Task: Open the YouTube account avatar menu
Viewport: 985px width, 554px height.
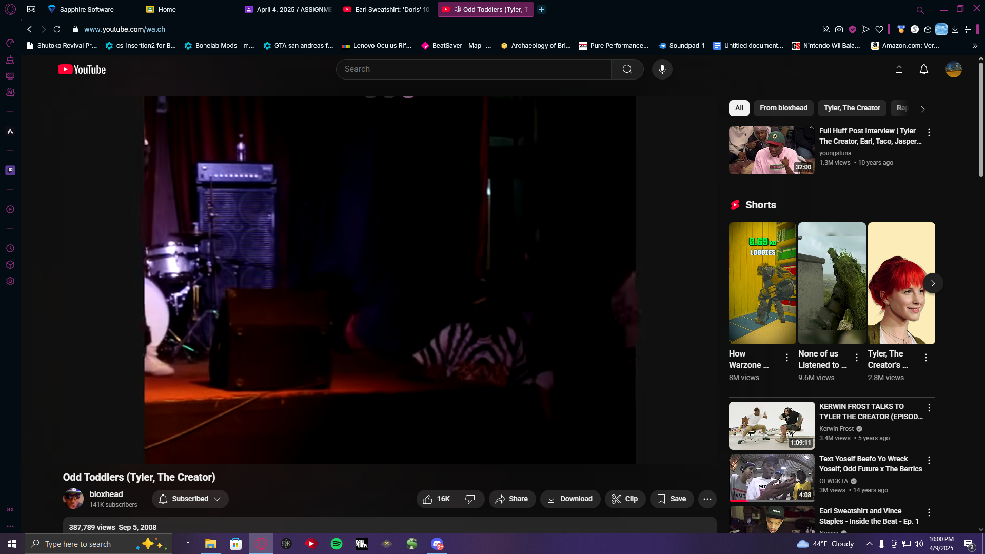Action: 954,69
